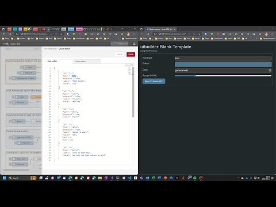Image resolution: width=276 pixels, height=207 pixels.
Task: Go back in the left browser window
Action: pos(4,34)
